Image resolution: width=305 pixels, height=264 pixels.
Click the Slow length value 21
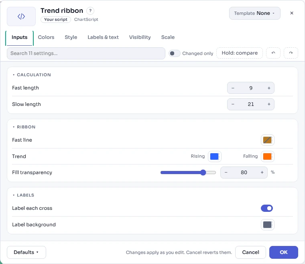click(x=251, y=104)
